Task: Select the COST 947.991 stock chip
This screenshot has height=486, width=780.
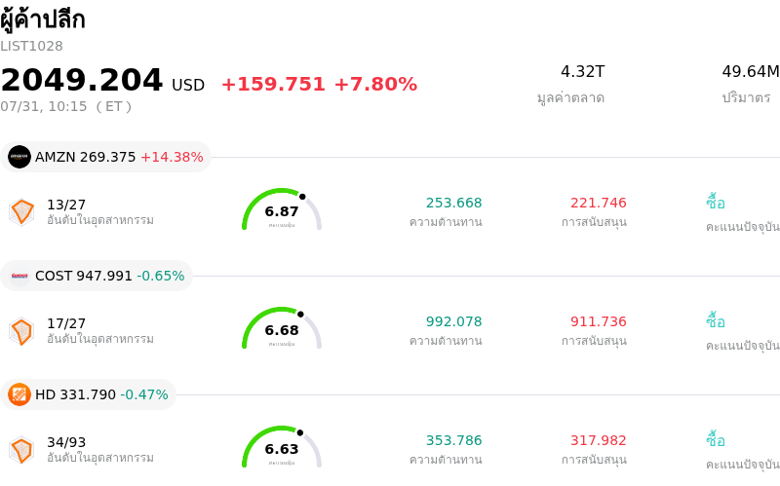Action: tap(97, 276)
